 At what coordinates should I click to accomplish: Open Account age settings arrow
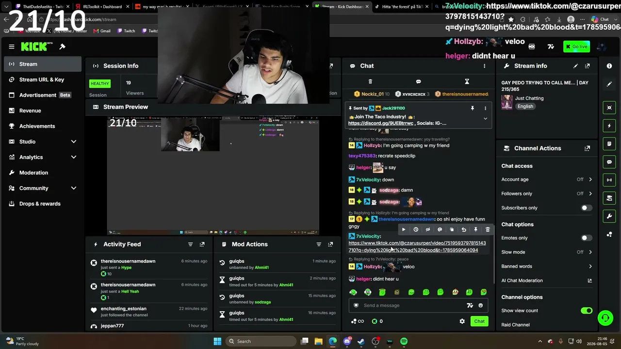[x=590, y=179]
